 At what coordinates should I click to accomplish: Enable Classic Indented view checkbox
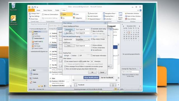pyautogui.click(x=65, y=69)
